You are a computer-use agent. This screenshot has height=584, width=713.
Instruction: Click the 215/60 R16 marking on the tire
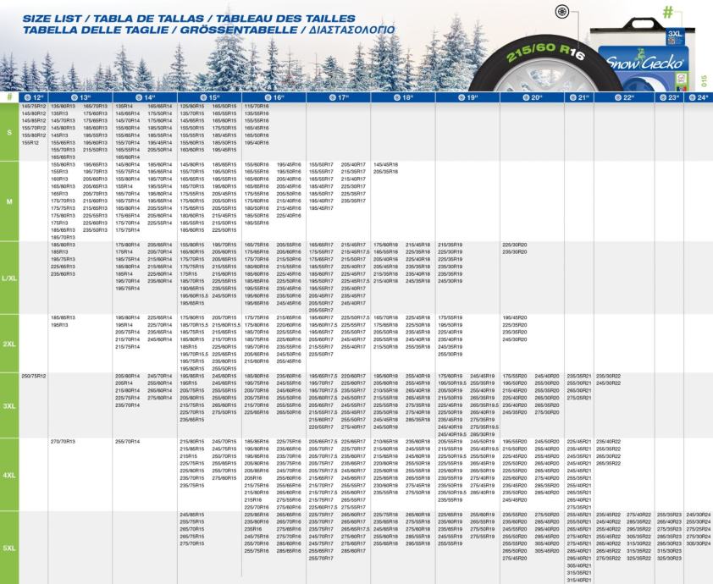[x=544, y=52]
